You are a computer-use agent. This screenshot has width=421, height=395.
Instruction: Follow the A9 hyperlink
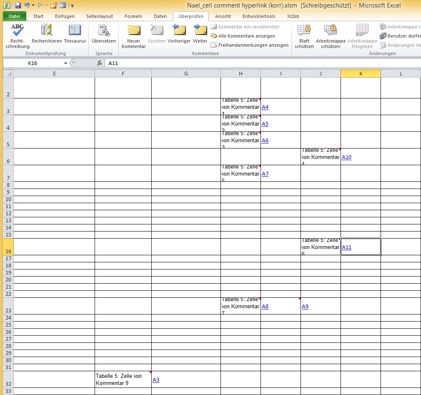point(305,307)
